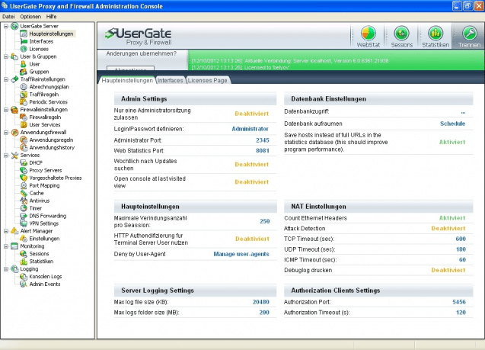Collapse the Services tree node
Image resolution: width=485 pixels, height=350 pixels.
6,156
